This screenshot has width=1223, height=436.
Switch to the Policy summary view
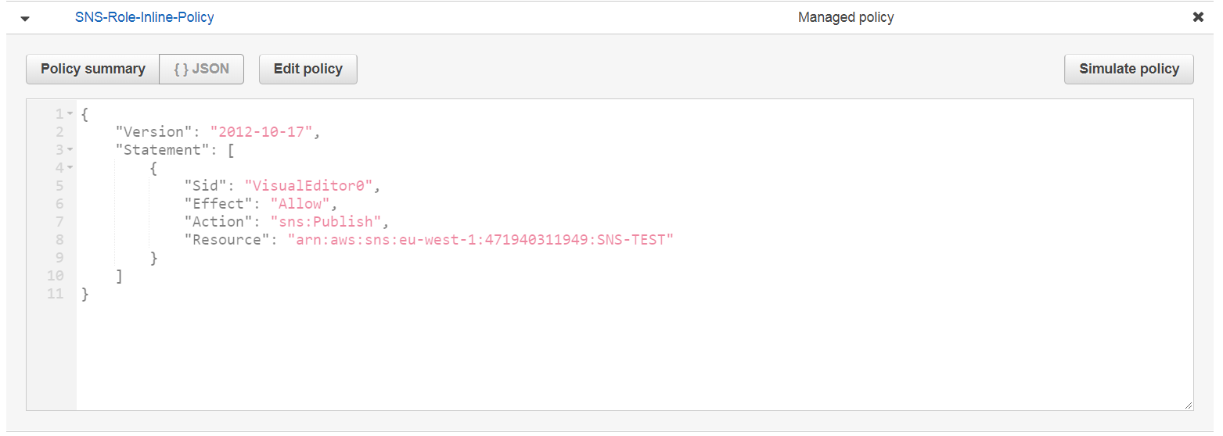click(x=92, y=69)
